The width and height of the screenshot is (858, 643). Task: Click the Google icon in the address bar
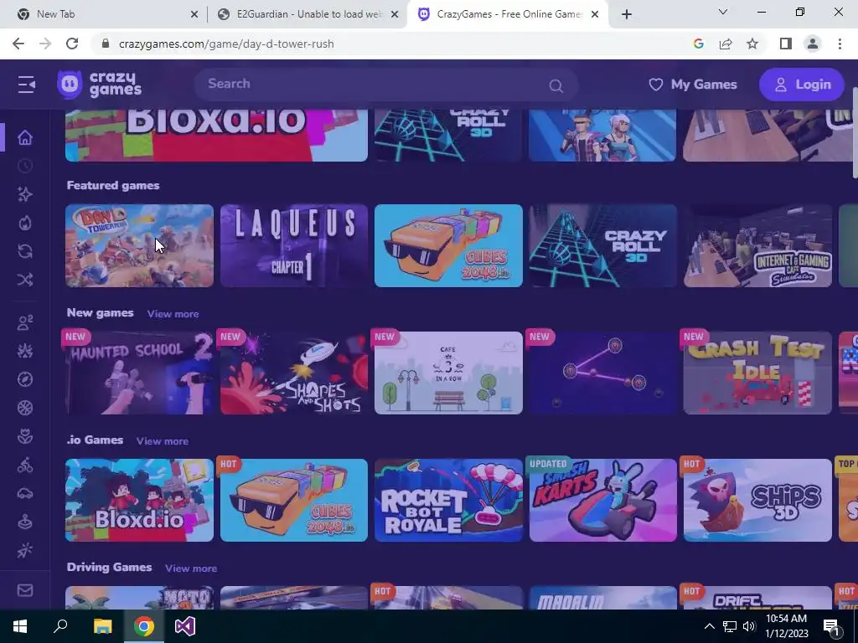point(698,44)
